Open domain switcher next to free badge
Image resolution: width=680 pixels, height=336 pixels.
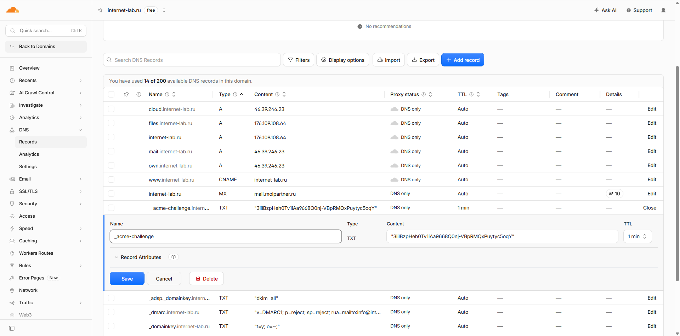click(x=164, y=10)
